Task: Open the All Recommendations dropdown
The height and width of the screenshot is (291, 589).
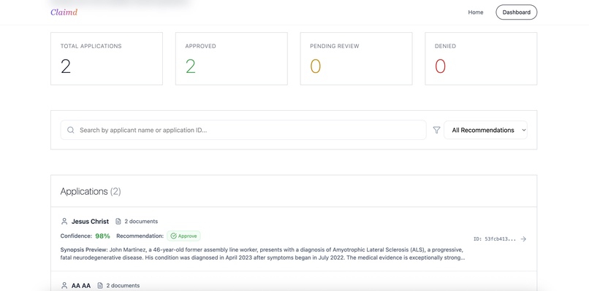Action: (485, 130)
